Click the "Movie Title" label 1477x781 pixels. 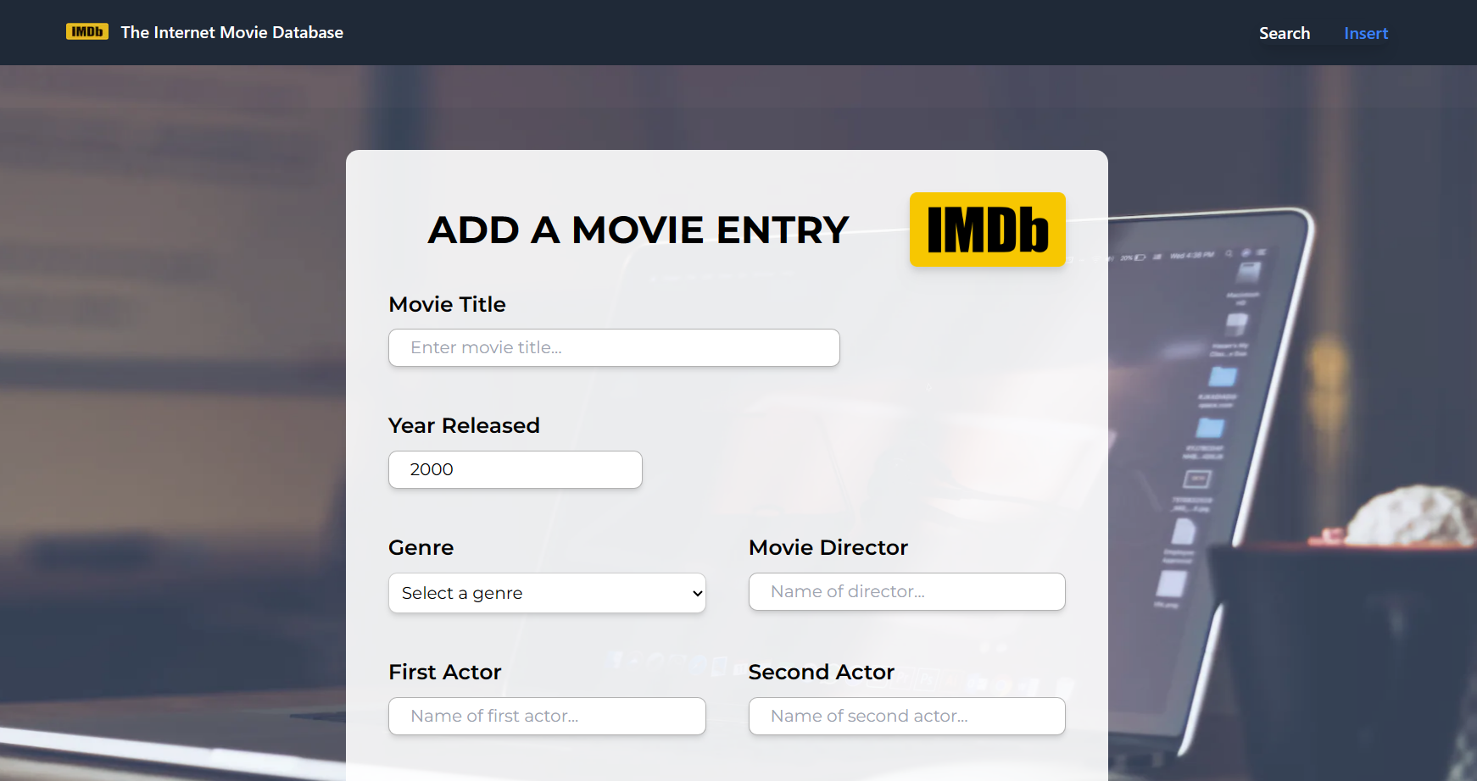447,304
